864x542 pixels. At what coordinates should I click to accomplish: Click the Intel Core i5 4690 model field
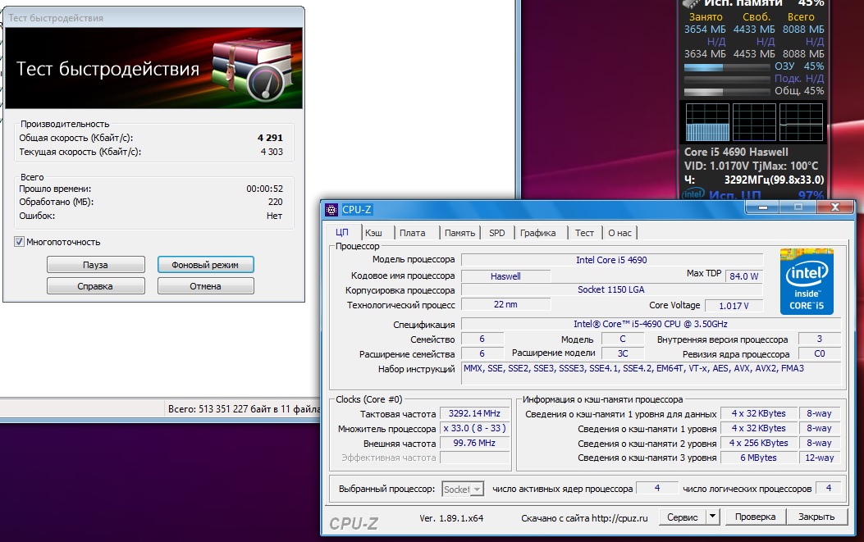[x=611, y=260]
